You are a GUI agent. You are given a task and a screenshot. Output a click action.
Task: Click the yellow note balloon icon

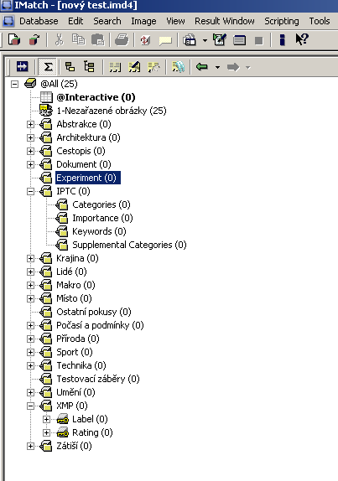[165, 40]
